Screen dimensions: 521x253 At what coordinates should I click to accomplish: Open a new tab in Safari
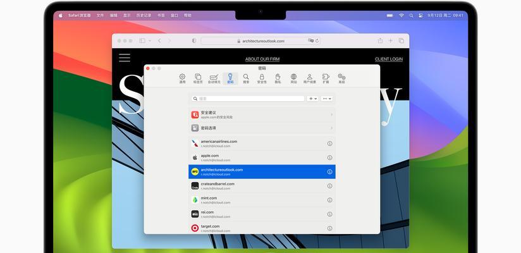point(391,40)
